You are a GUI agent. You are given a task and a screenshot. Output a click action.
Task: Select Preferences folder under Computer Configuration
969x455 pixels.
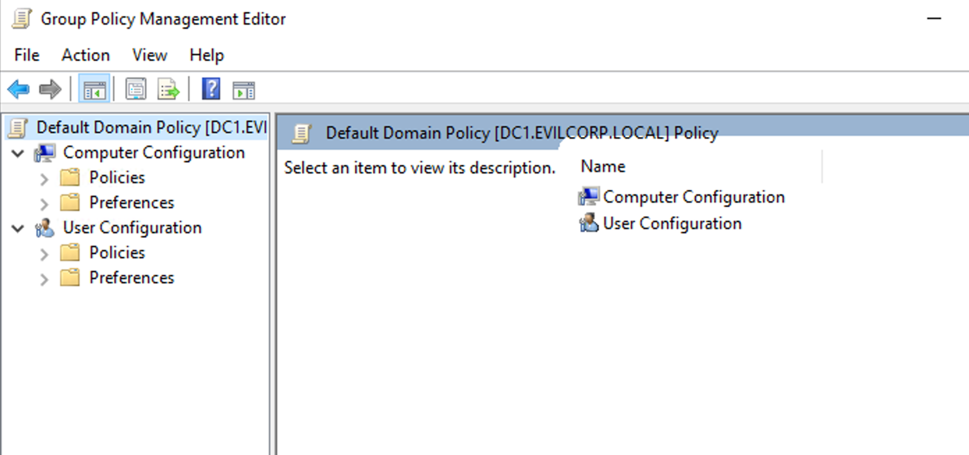[x=131, y=203]
